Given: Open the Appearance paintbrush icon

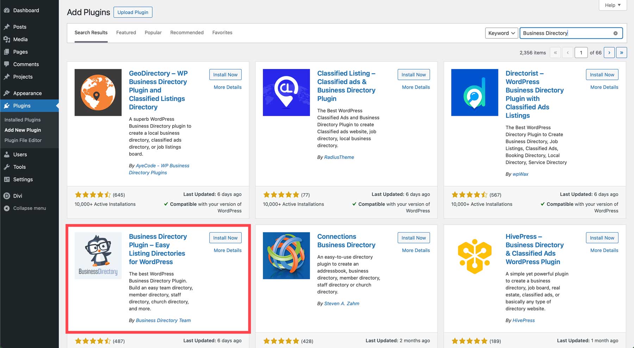Looking at the screenshot, I should 7,93.
